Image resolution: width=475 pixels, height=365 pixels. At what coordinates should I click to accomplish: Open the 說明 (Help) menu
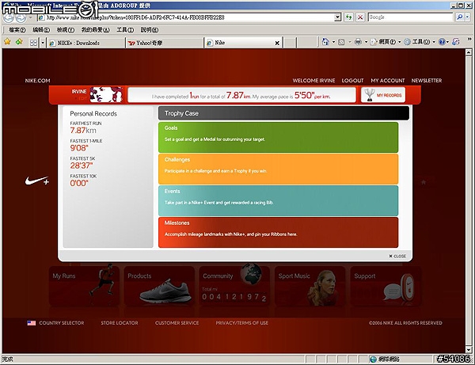point(150,29)
